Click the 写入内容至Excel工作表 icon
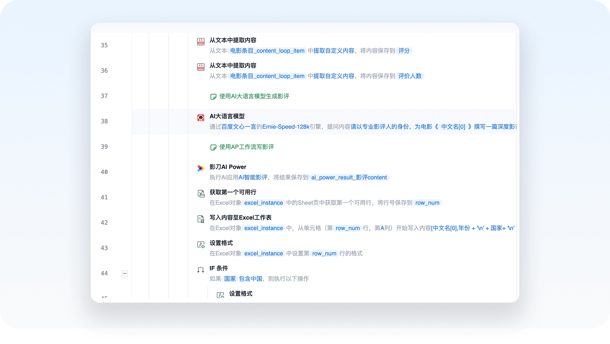The width and height of the screenshot is (610, 344). click(x=201, y=219)
